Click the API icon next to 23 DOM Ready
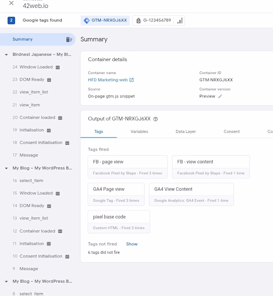Screen dimensions: 273x296 point(49,80)
